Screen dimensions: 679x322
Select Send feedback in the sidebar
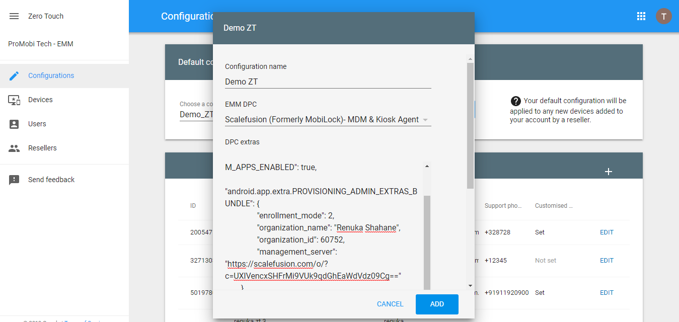[x=64, y=180]
